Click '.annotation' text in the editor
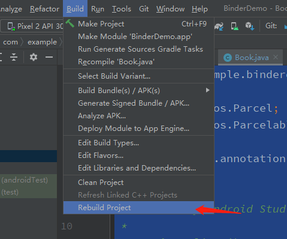Screen dimensions: 287x239 250,159
